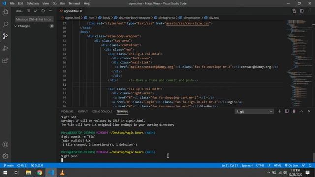The height and width of the screenshot is (177, 315).
Task: Maximize the panel with the up chevron
Action: (302, 111)
